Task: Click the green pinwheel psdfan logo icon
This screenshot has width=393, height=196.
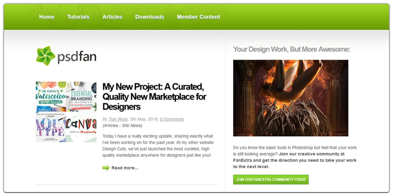Action: tap(46, 56)
